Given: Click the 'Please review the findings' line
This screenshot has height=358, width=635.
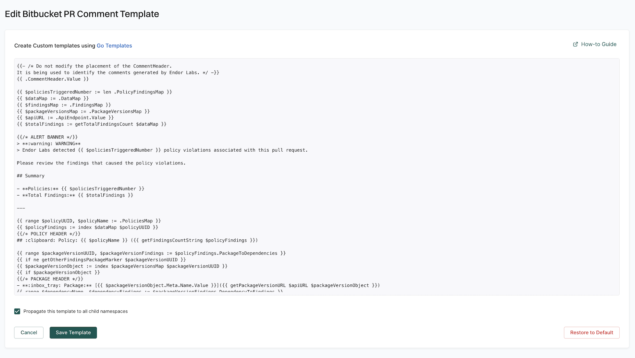Looking at the screenshot, I should pos(101,163).
